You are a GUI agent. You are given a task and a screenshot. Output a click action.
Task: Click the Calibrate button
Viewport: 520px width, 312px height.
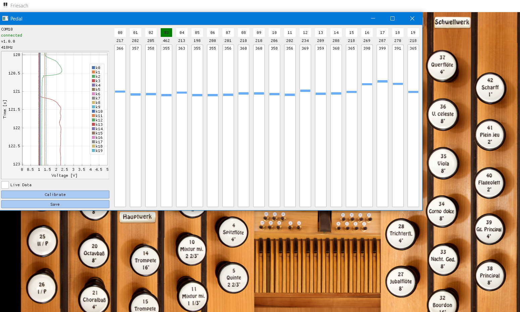point(55,195)
